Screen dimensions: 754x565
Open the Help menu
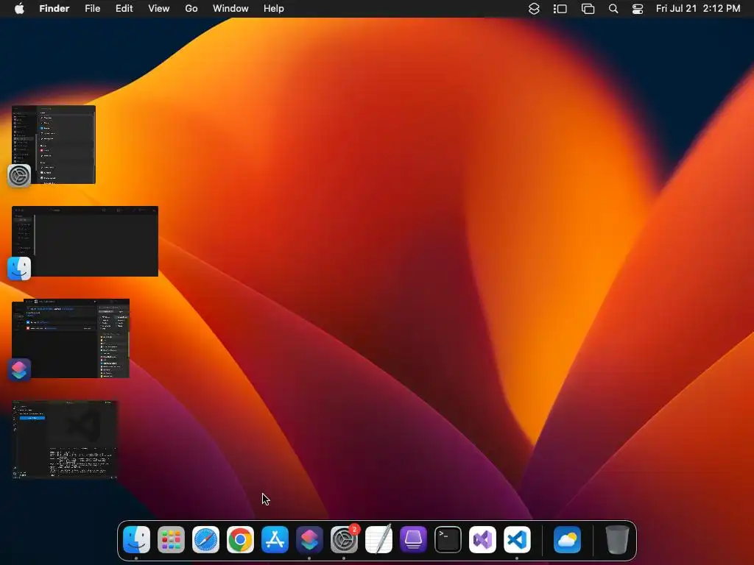(x=274, y=9)
